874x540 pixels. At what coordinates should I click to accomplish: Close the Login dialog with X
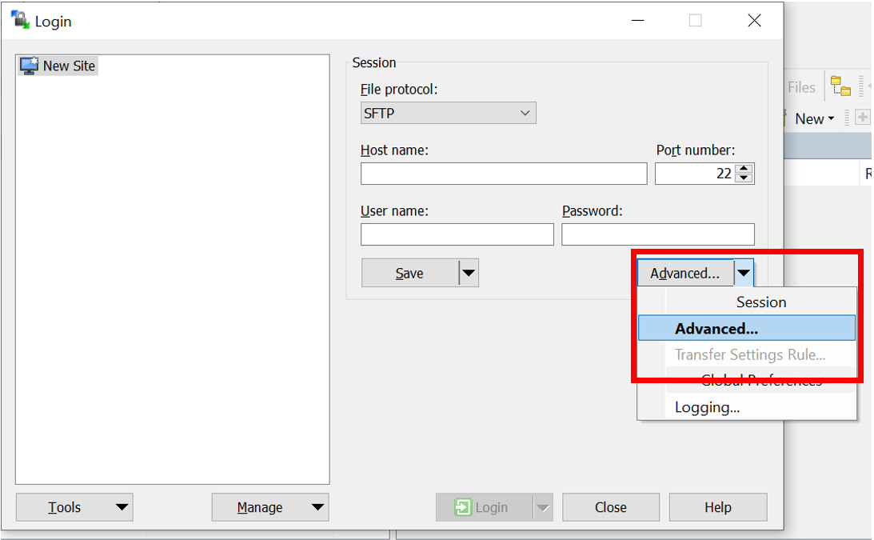[754, 21]
